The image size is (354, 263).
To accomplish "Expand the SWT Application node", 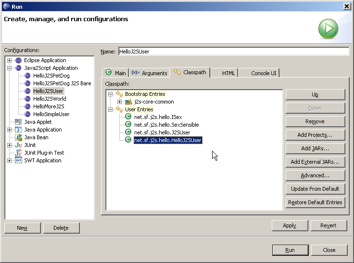I will pos(9,160).
